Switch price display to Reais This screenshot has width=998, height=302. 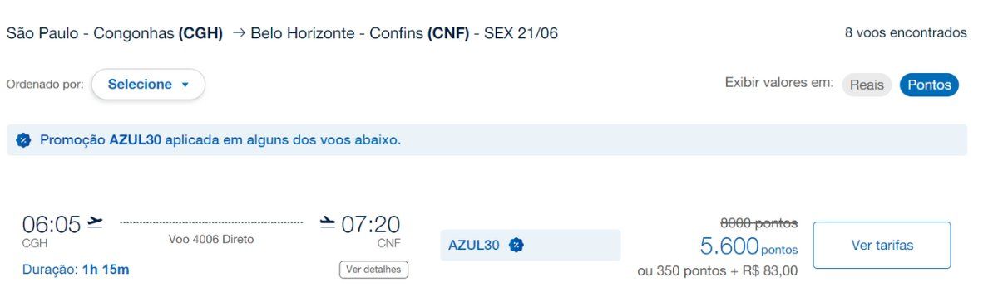867,85
